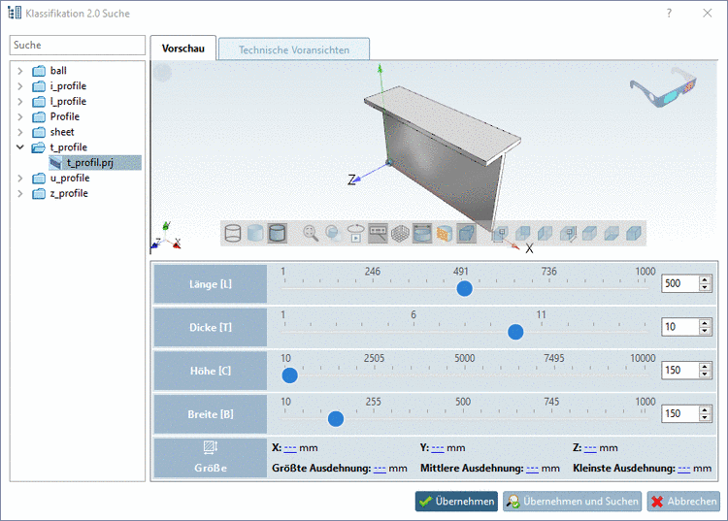Click the 3D glasses stereo view icon
Image resolution: width=728 pixels, height=521 pixels.
(x=663, y=86)
